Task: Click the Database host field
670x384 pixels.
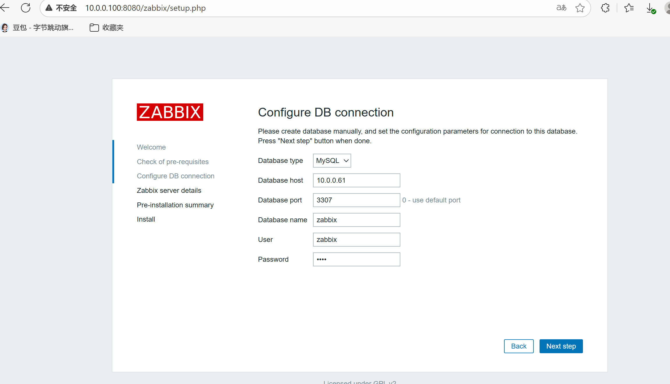Action: tap(356, 180)
